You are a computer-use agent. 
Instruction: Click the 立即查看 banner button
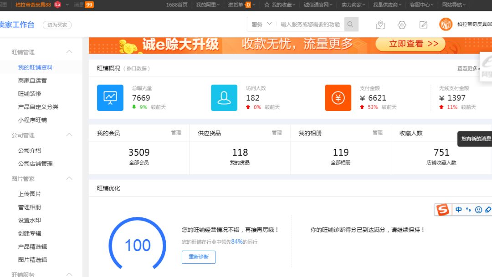[x=414, y=44]
